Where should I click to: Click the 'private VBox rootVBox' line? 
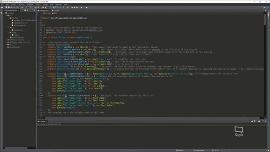pos(103,47)
